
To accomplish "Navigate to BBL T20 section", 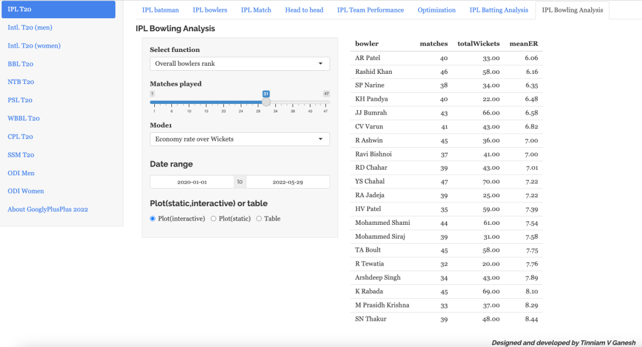I will (x=21, y=64).
